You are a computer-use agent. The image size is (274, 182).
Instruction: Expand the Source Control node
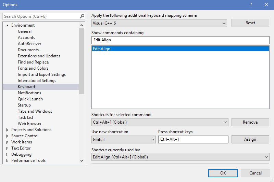(7, 136)
